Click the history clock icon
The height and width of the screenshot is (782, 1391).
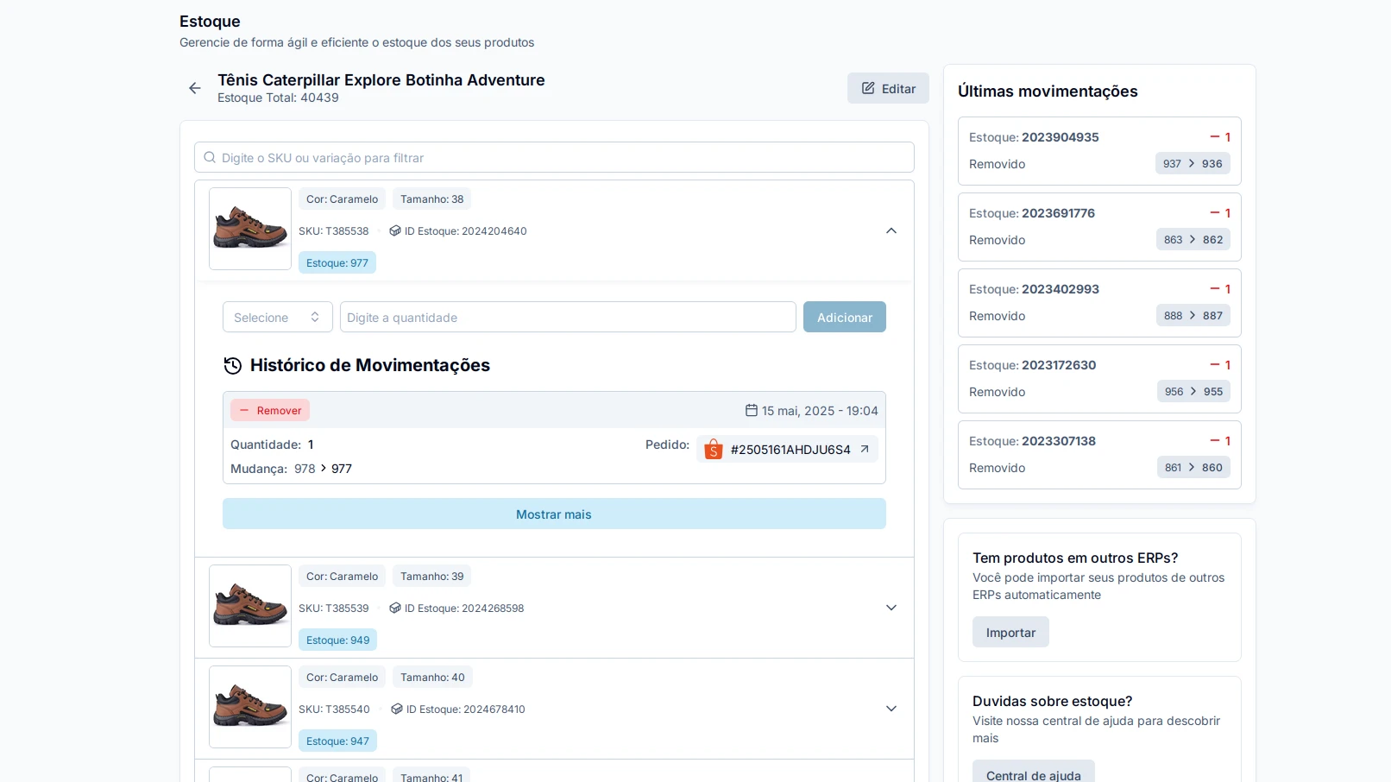232,365
